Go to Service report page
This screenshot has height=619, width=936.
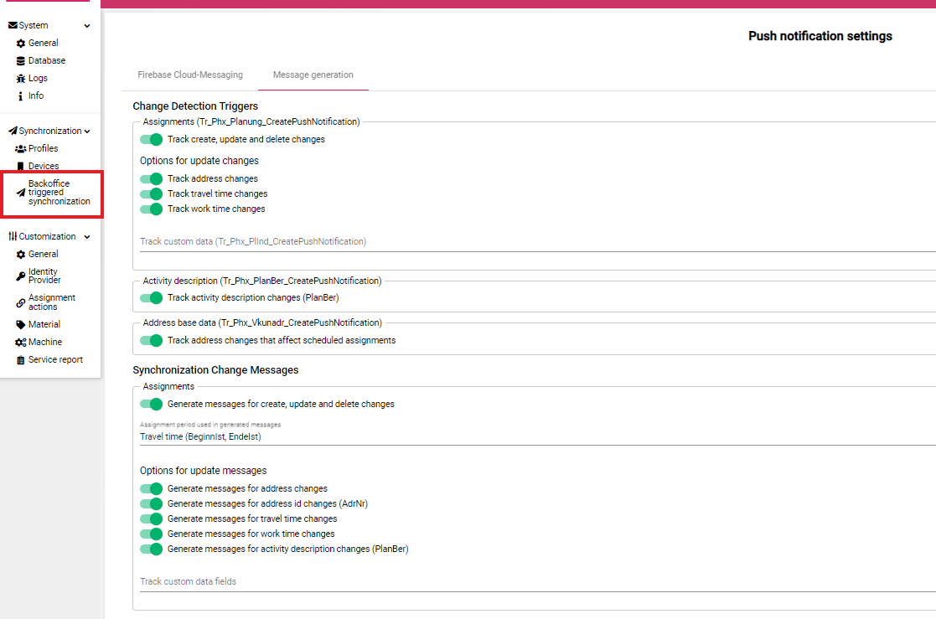[x=55, y=360]
